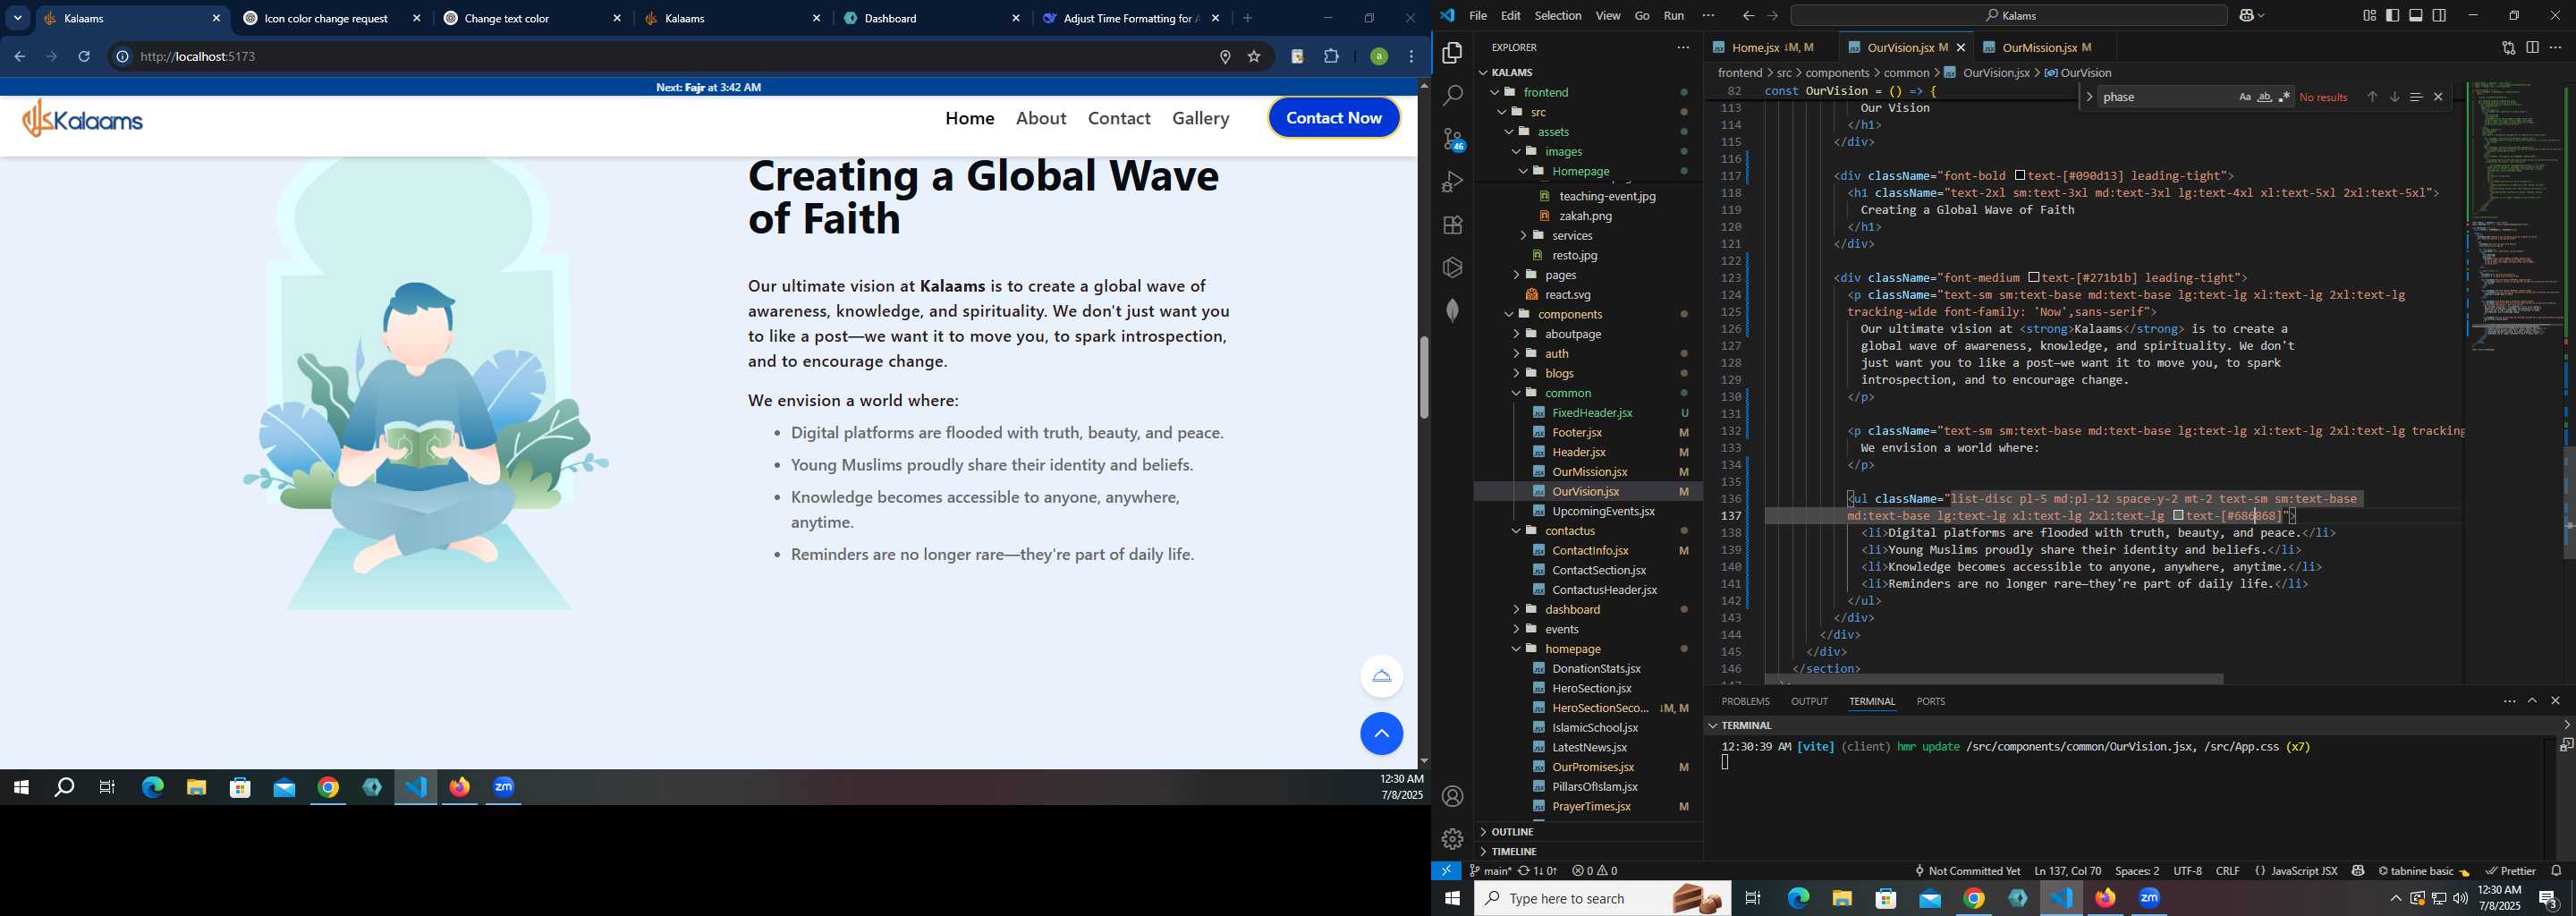The image size is (2576, 916).
Task: Open Source Control view with 46 badge
Action: pos(1452,139)
